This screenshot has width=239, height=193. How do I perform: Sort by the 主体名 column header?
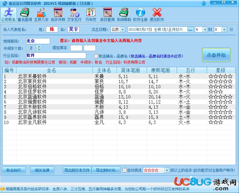click(x=105, y=70)
